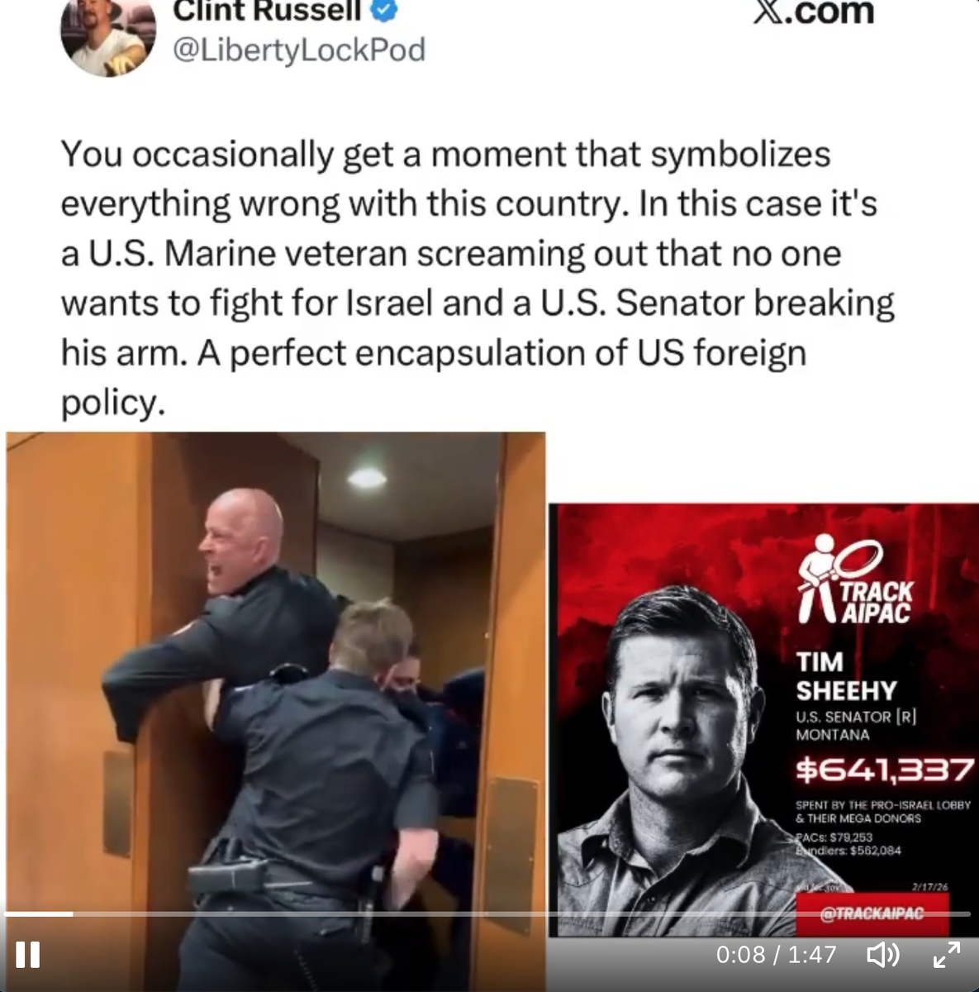Click the TIM SHEEHY name heading
979x992 pixels.
tap(846, 676)
